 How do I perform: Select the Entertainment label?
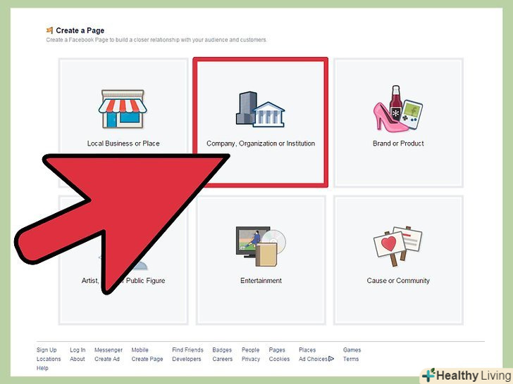(261, 281)
